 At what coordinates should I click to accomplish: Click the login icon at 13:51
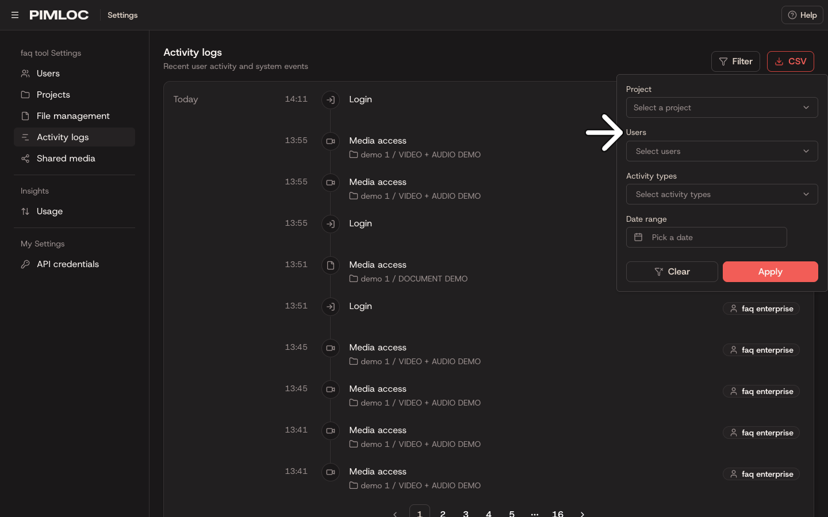tap(331, 307)
